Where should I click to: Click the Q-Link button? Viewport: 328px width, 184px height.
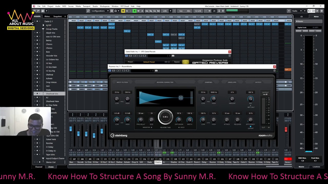[198, 11]
